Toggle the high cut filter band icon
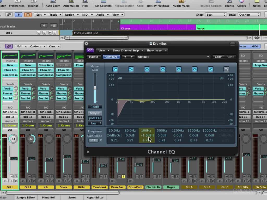The image size is (267, 200). pyautogui.click(x=226, y=69)
